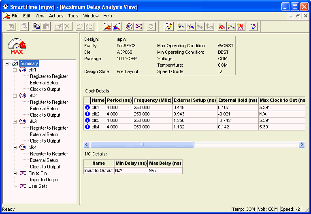Image resolution: width=311 pixels, height=214 pixels.
Task: Click the Add Clock Constraint icon
Action: (181, 27)
